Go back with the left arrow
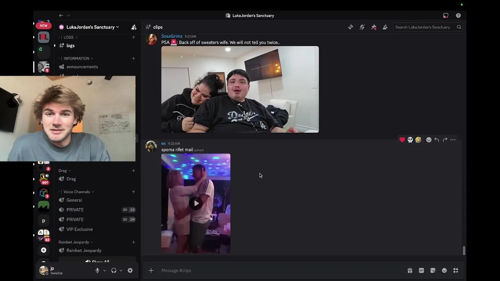The image size is (500, 281). coord(61,15)
